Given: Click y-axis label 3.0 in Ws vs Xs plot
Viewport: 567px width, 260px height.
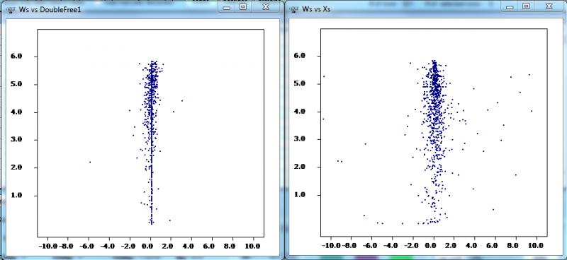Looking at the screenshot, I should [x=299, y=139].
